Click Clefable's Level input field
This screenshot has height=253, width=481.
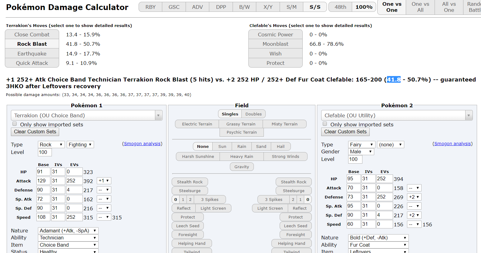(355, 159)
